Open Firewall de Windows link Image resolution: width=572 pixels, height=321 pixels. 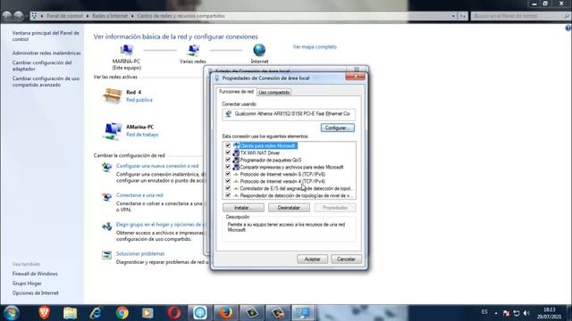[35, 274]
